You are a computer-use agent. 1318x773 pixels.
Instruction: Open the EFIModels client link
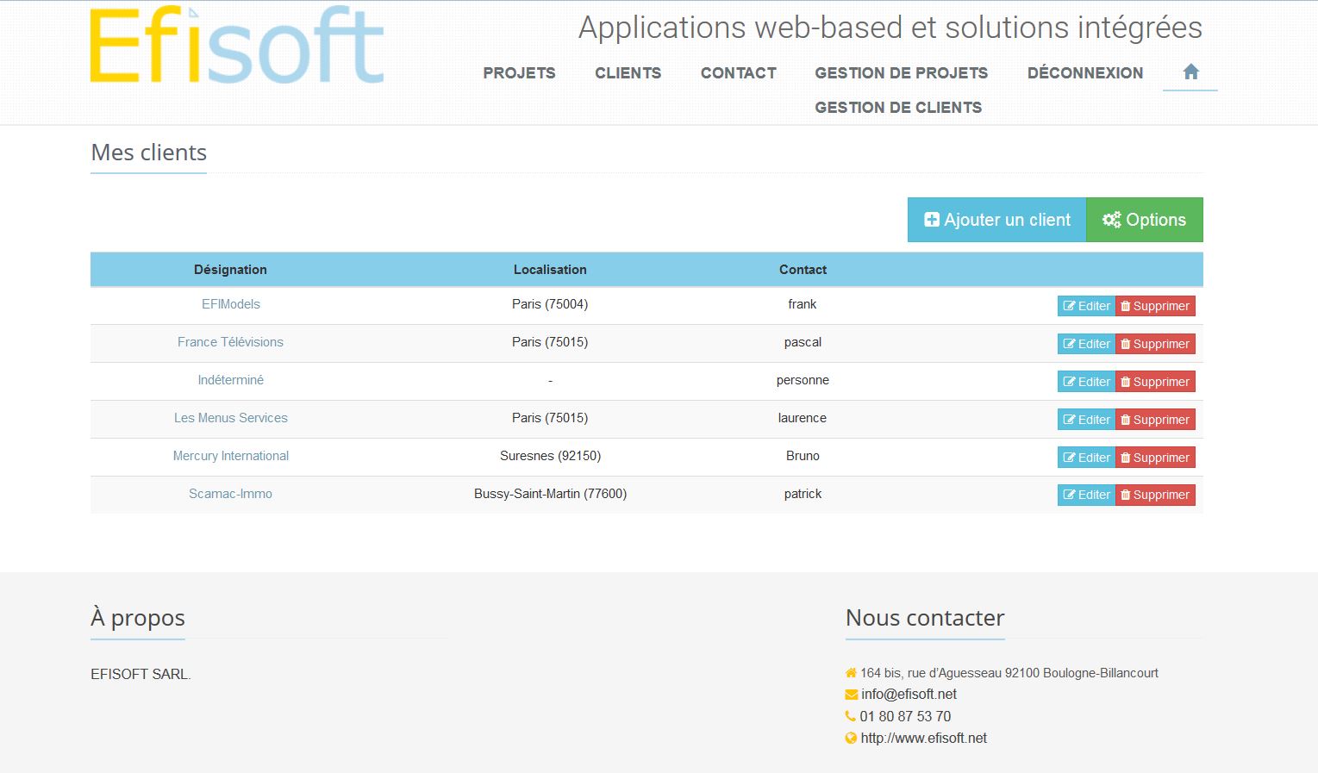tap(230, 304)
